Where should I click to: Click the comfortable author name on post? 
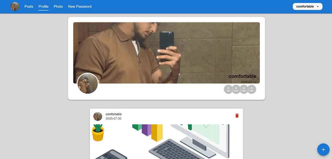114,114
